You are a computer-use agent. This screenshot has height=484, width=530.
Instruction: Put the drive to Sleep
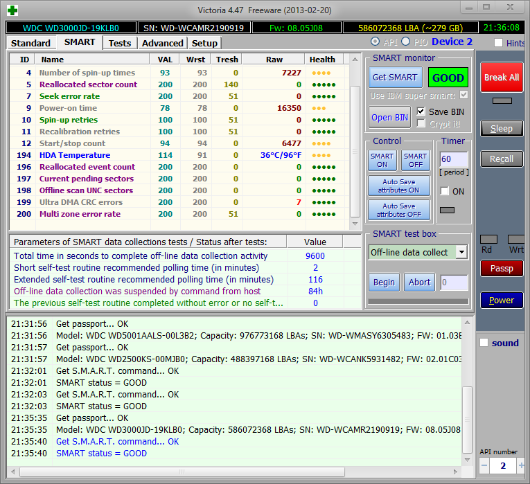(x=502, y=128)
